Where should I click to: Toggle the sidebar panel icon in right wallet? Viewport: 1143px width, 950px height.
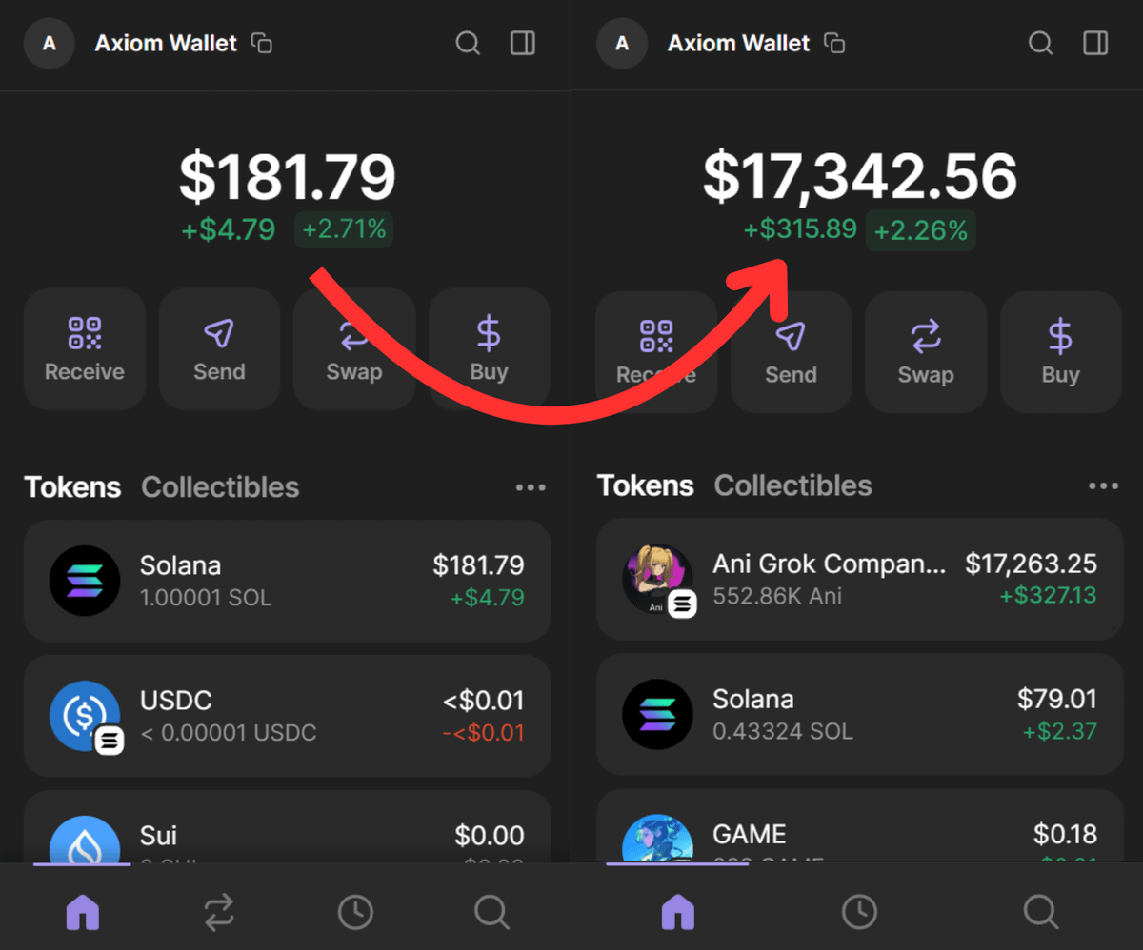1096,44
